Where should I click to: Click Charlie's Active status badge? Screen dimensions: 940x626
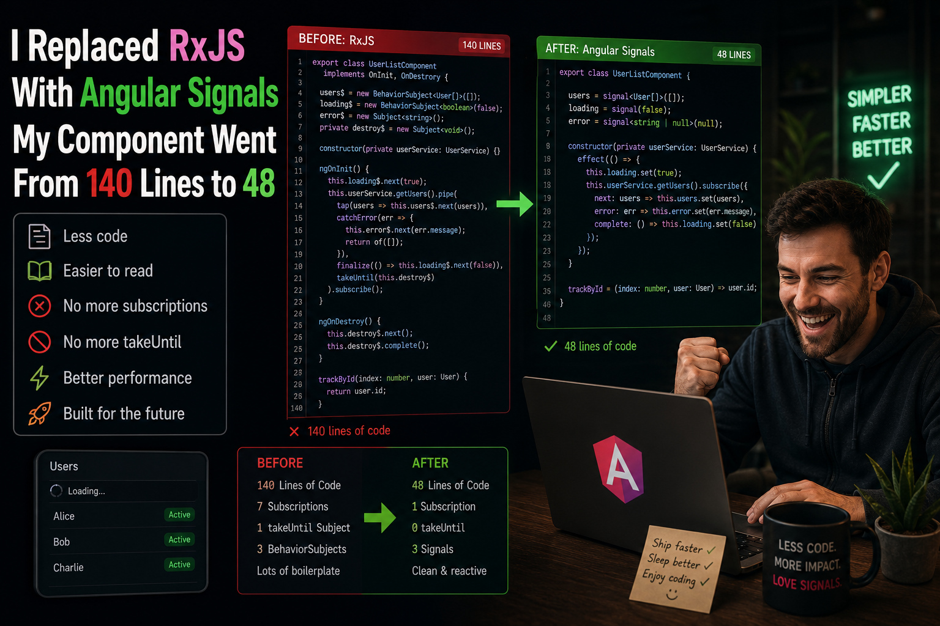(x=179, y=564)
